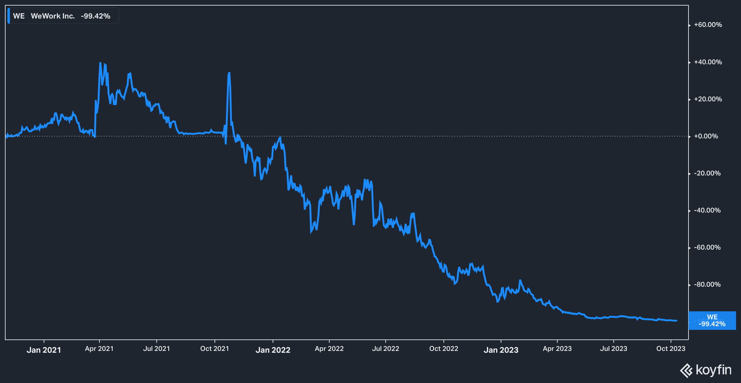Click the Jan 2022 x-axis label

[273, 350]
